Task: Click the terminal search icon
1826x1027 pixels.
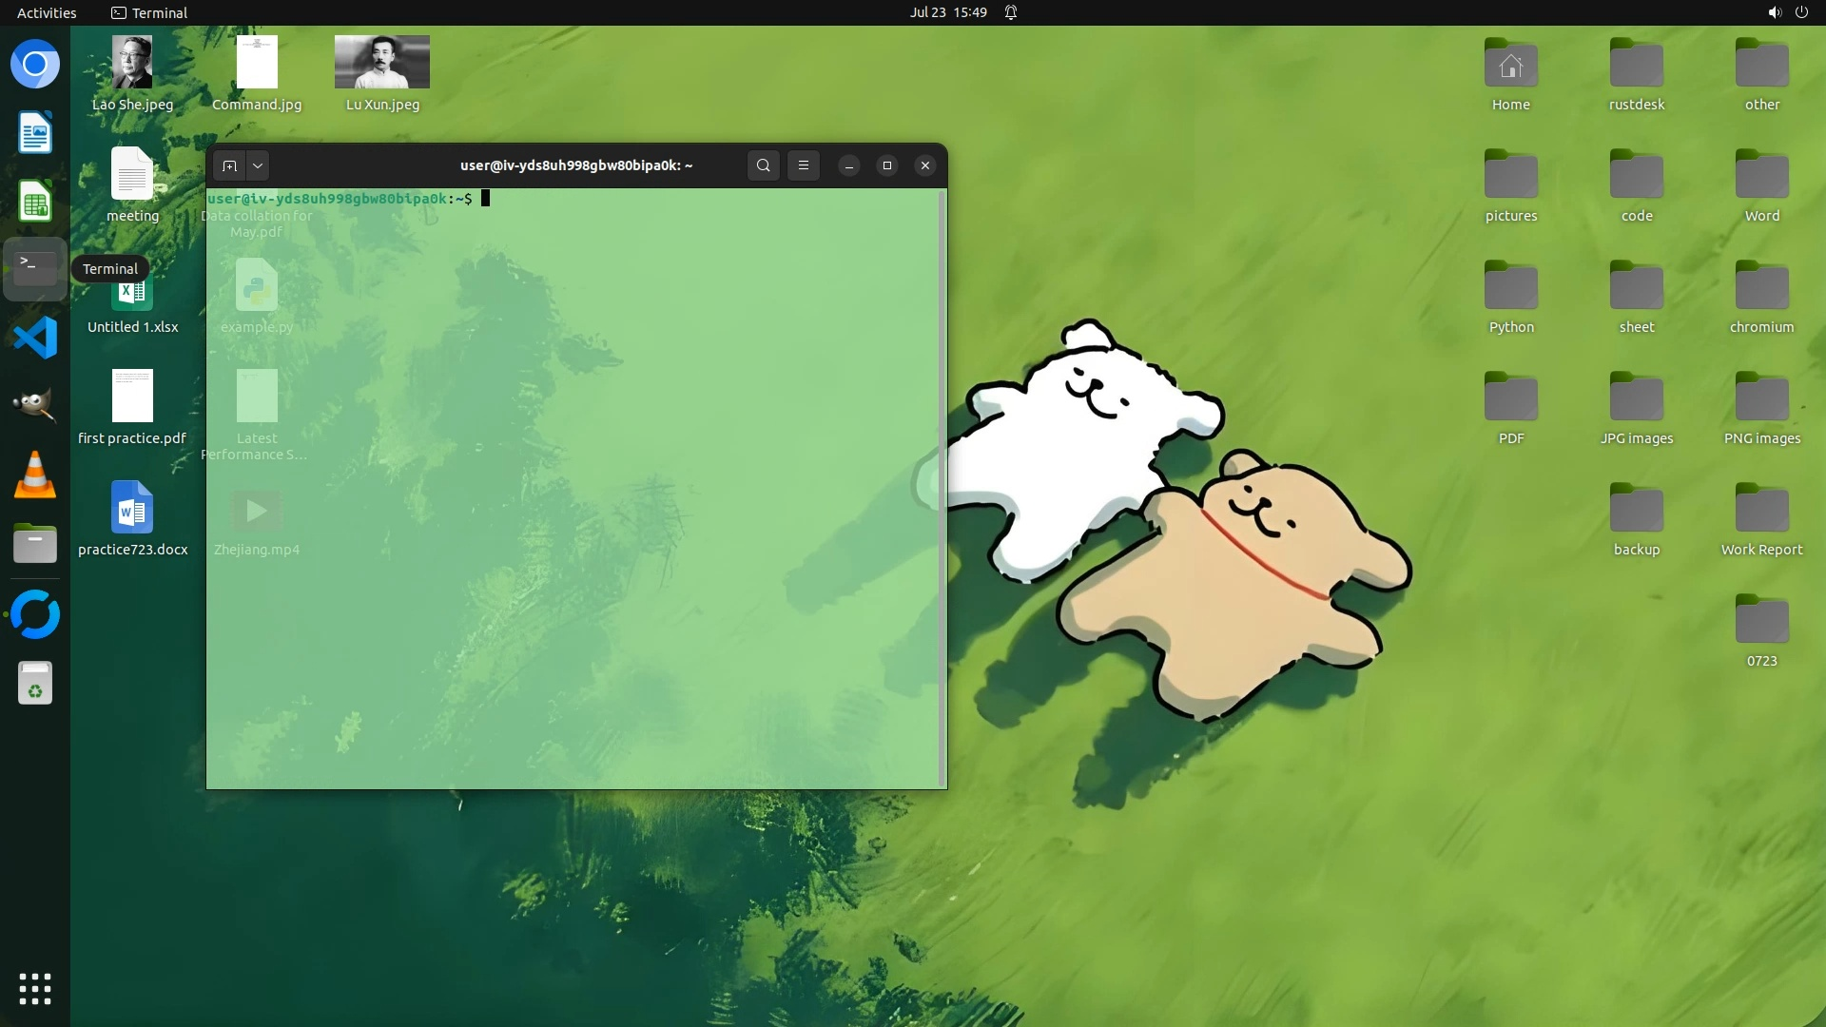Action: pyautogui.click(x=763, y=165)
